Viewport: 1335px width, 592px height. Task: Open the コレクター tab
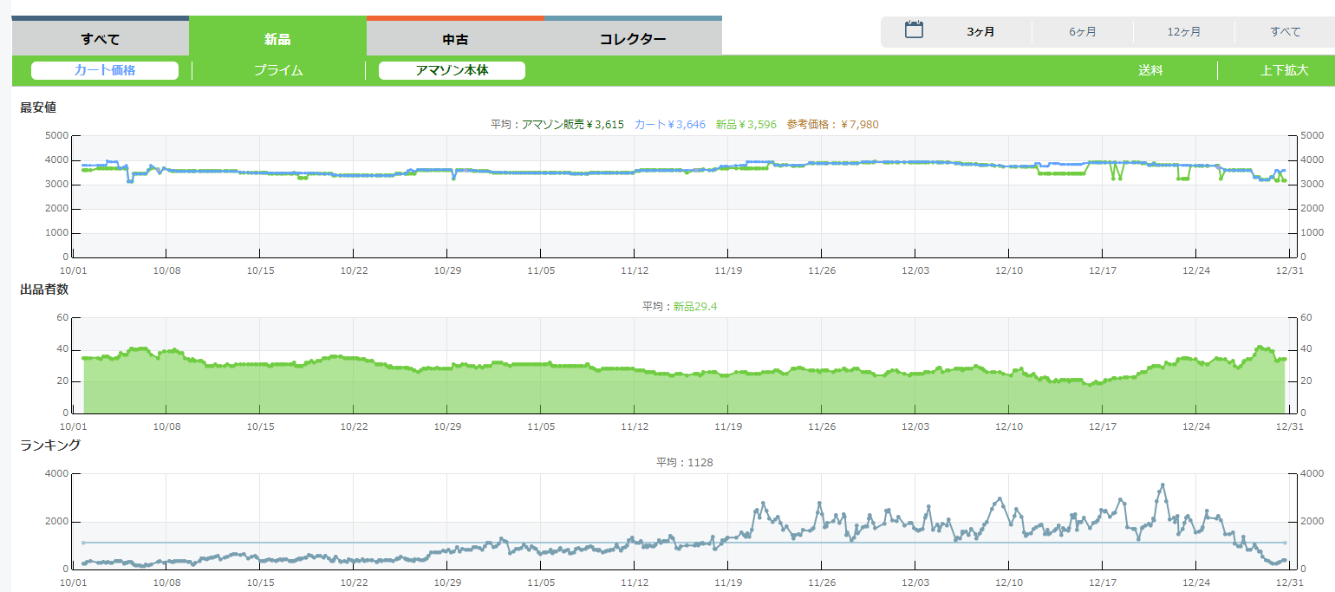(x=633, y=39)
